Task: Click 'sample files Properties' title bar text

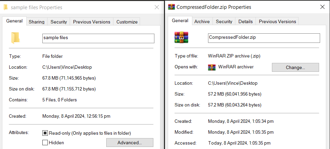Action: (37, 7)
